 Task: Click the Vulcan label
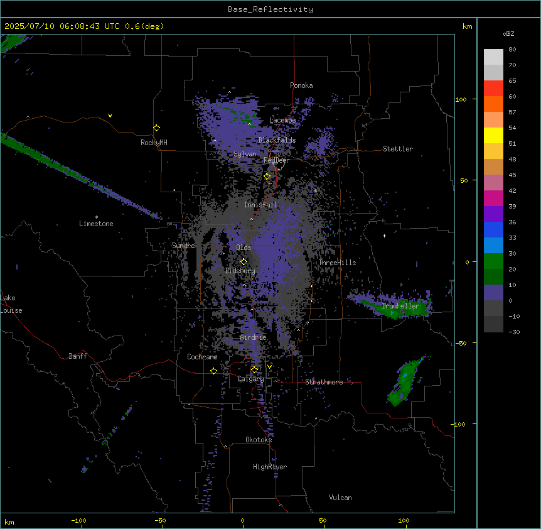pos(340,498)
